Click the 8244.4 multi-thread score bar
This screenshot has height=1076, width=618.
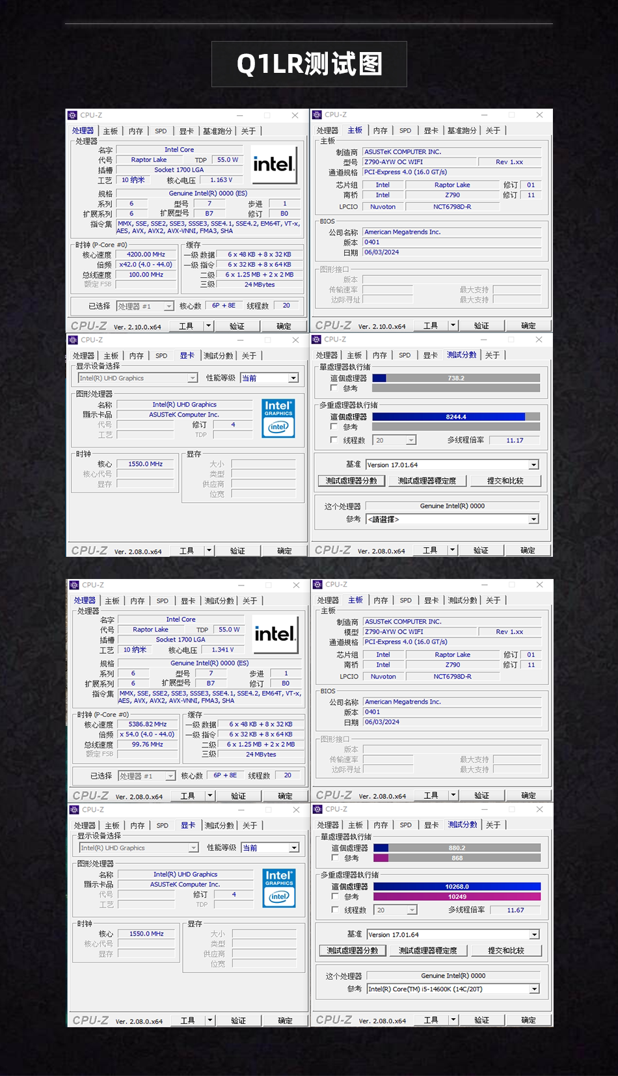point(456,417)
